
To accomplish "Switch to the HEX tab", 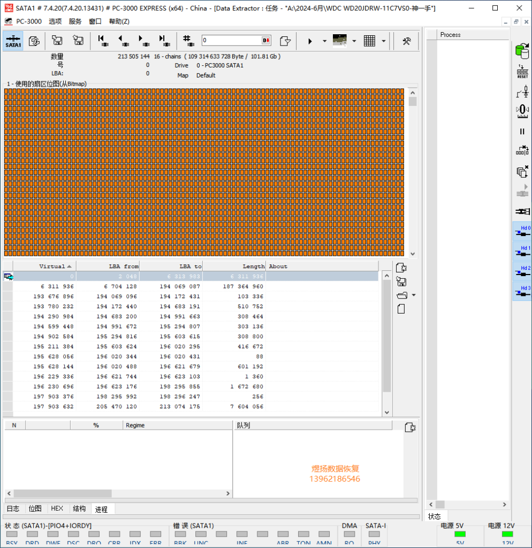I will (57, 508).
